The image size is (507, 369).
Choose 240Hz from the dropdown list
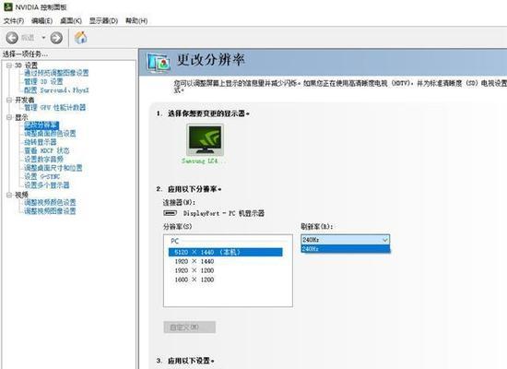pyautogui.click(x=346, y=248)
